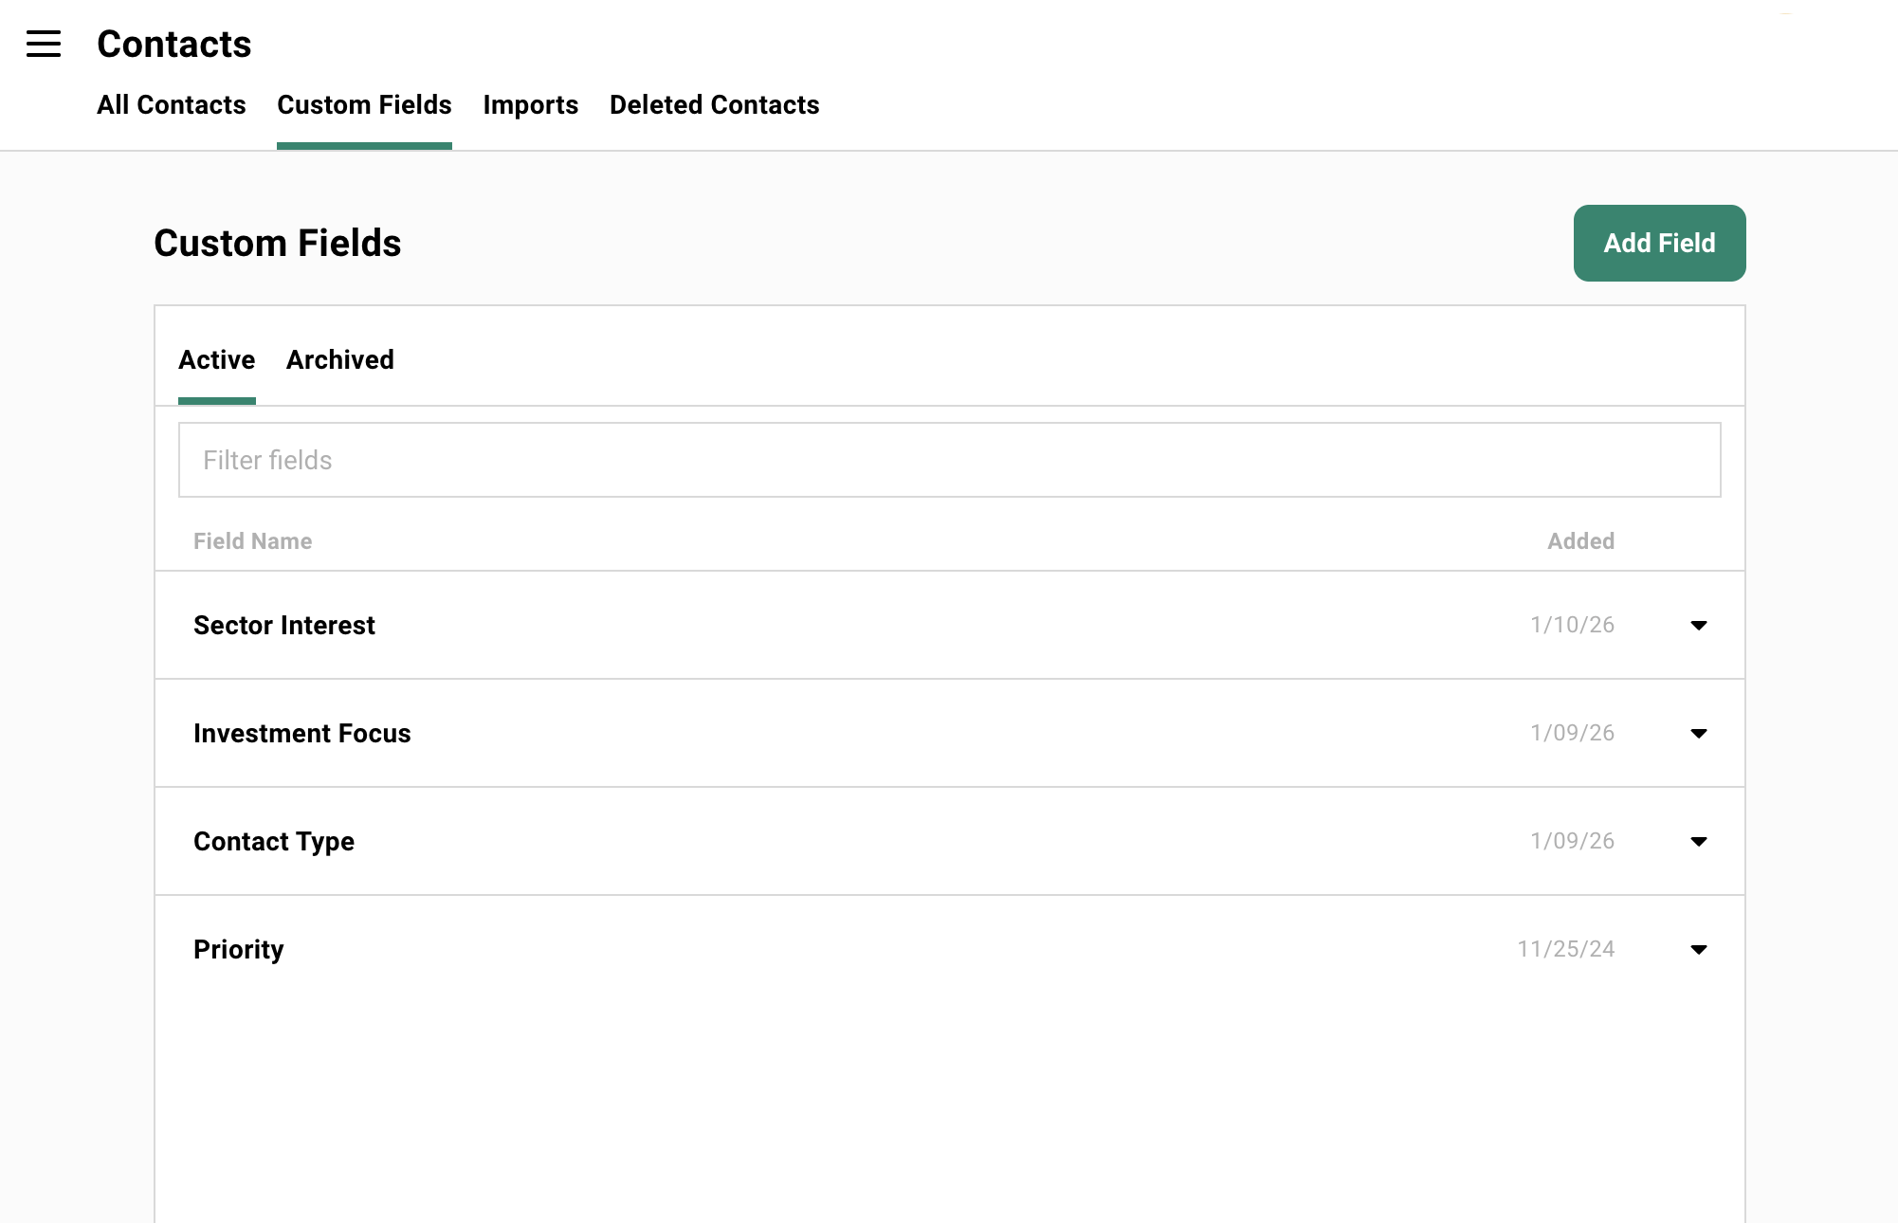Switch to the Archived fields tab
This screenshot has width=1898, height=1223.
pos(339,360)
